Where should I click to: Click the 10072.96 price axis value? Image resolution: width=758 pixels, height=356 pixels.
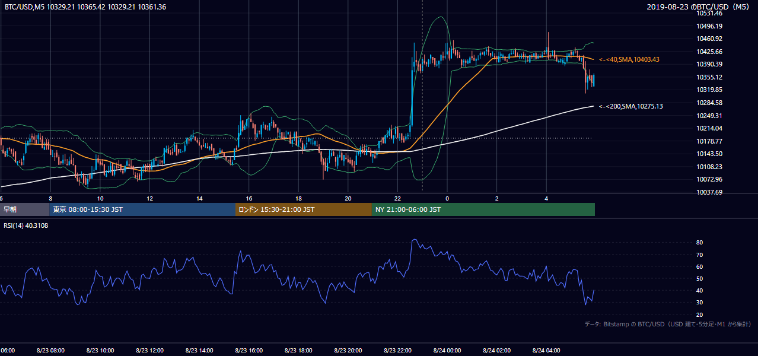pyautogui.click(x=709, y=179)
